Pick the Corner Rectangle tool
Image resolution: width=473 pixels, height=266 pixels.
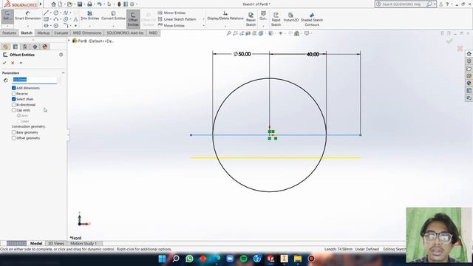point(46,19)
